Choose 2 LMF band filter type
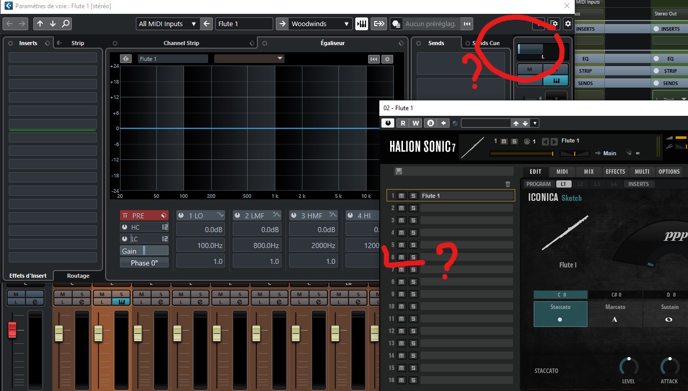This screenshot has height=391, width=688. [x=276, y=216]
